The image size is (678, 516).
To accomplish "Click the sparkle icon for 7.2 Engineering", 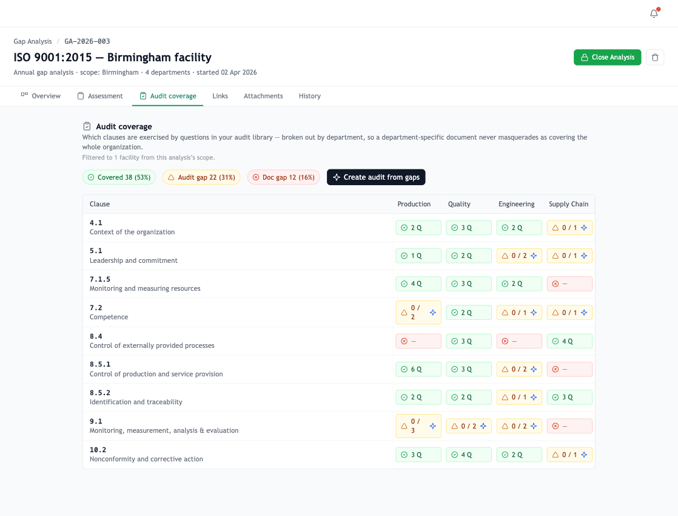I will point(534,313).
